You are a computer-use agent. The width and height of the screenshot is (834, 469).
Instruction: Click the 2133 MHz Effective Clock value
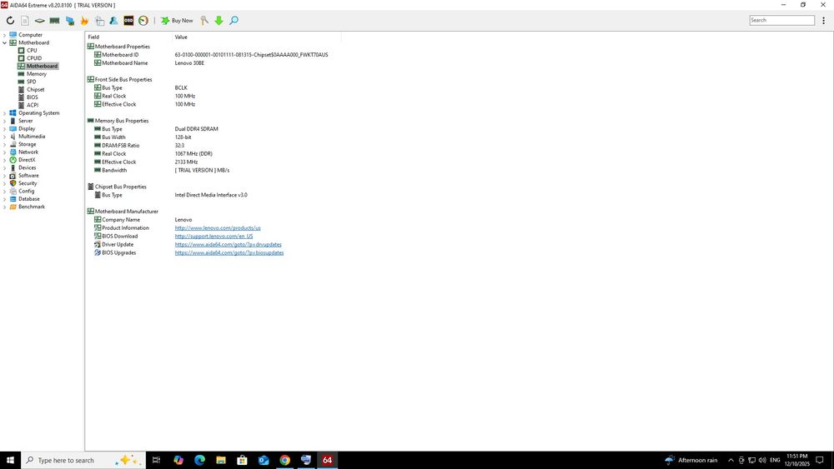[186, 162]
